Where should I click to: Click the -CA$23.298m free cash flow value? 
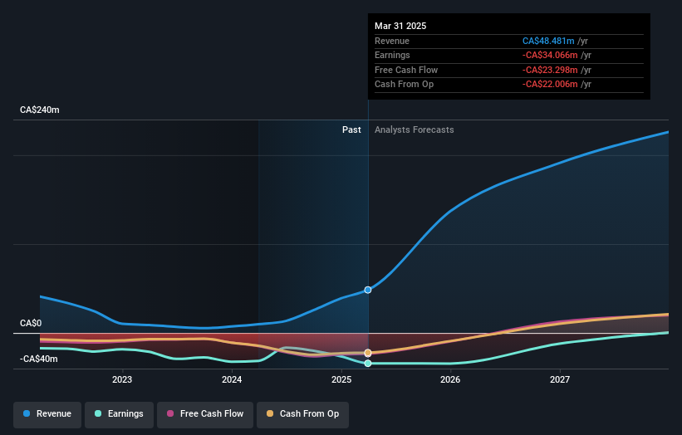tap(550, 70)
